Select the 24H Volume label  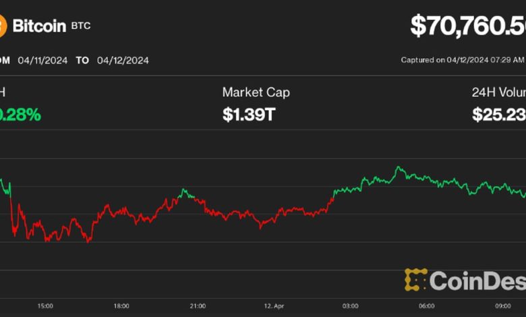pos(498,92)
